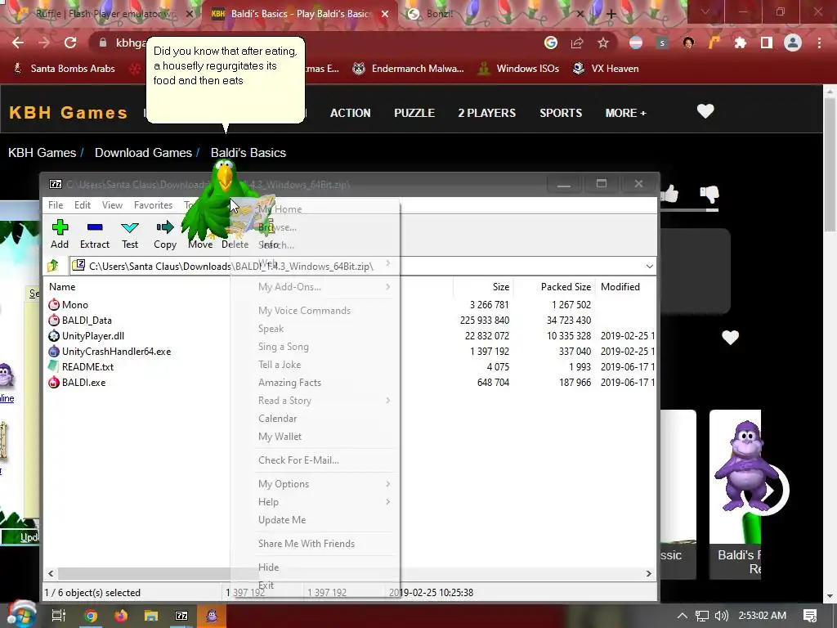Click the horizontal scrollbar right arrow in 7-Zip
Viewport: 837px width, 628px height.
pyautogui.click(x=648, y=573)
